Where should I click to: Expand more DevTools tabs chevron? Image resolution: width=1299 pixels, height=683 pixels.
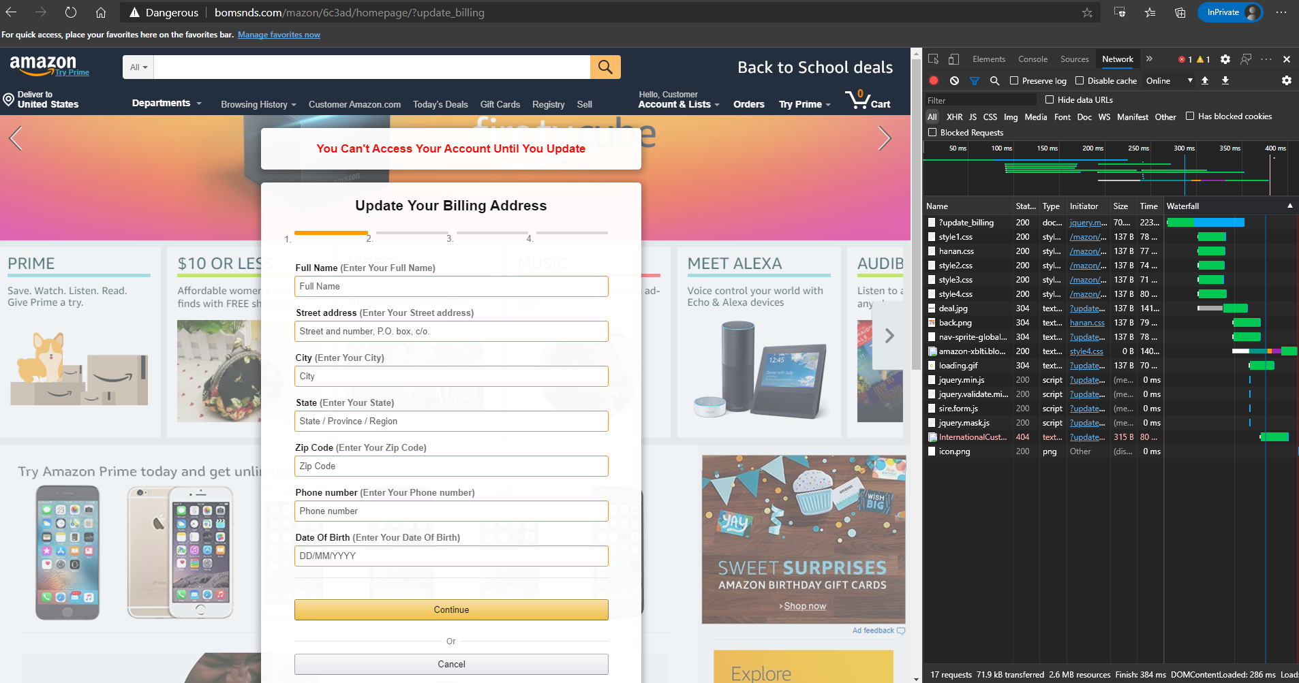(1149, 59)
